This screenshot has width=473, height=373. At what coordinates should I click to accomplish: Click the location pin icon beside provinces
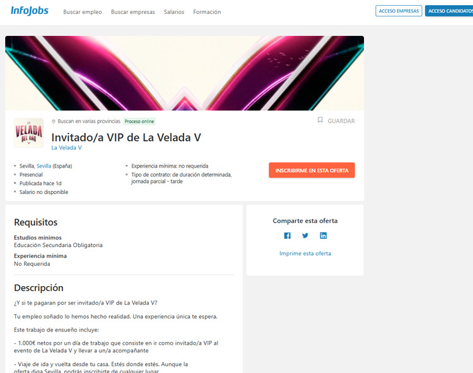pos(54,122)
